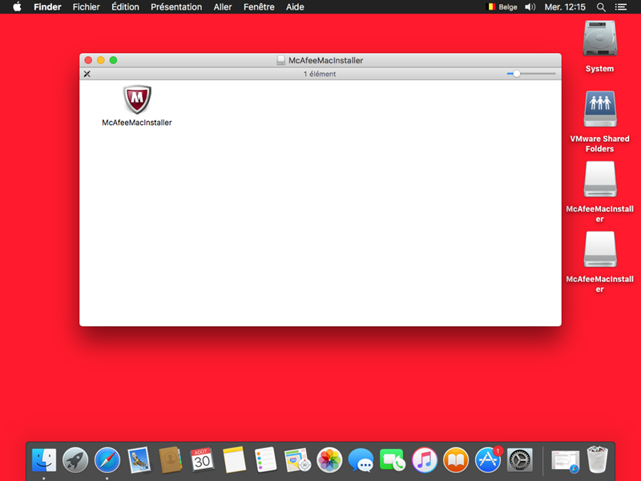Open System Preferences gear in Dock
Screen dimensions: 641x481
pos(519,459)
